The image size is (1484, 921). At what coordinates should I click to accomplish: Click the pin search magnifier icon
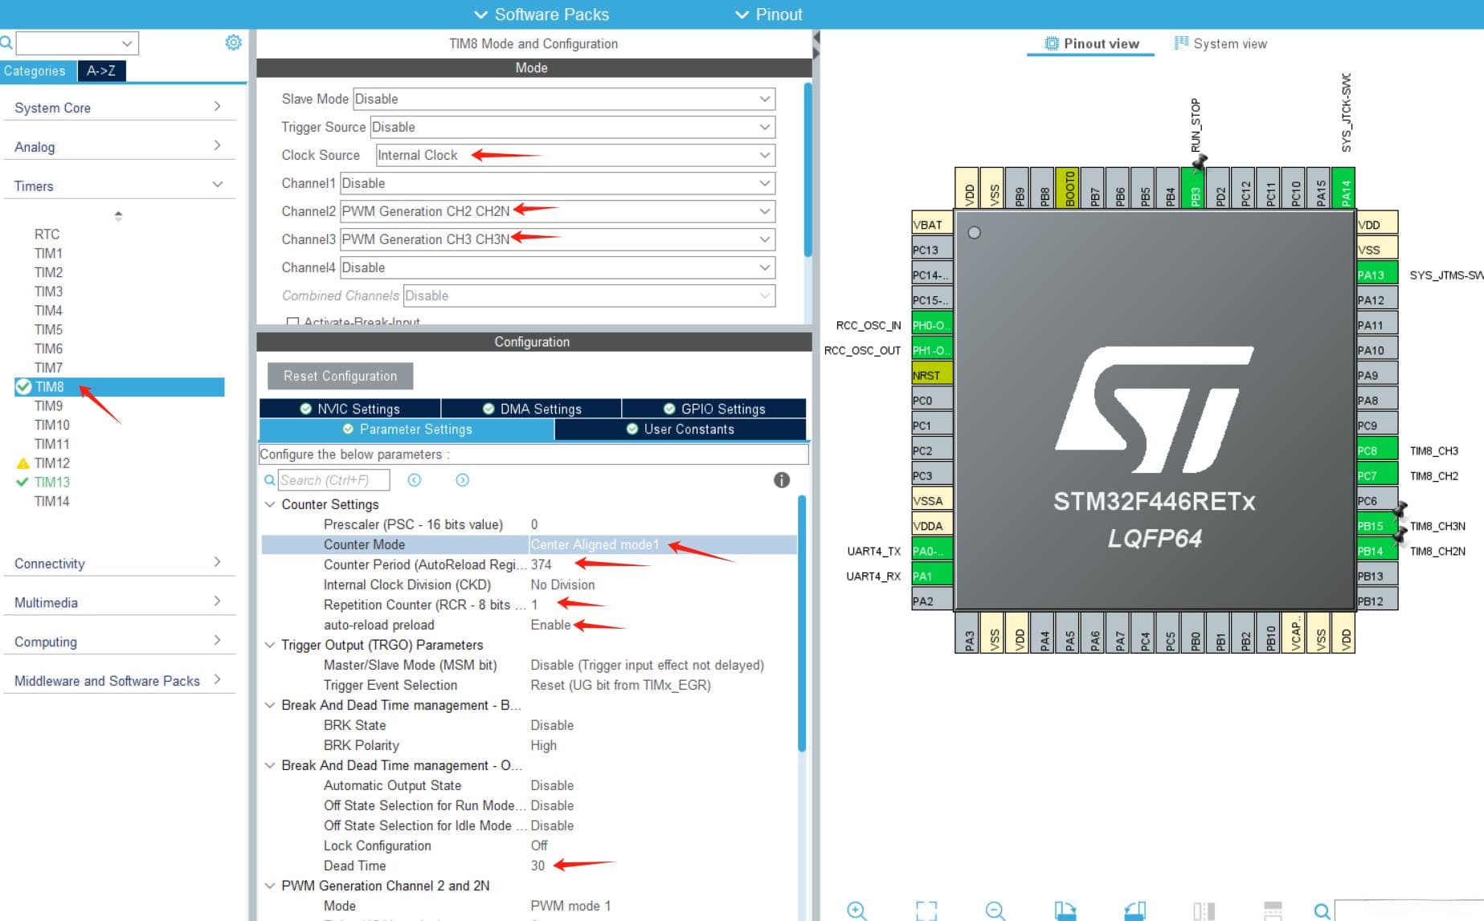[1321, 911]
